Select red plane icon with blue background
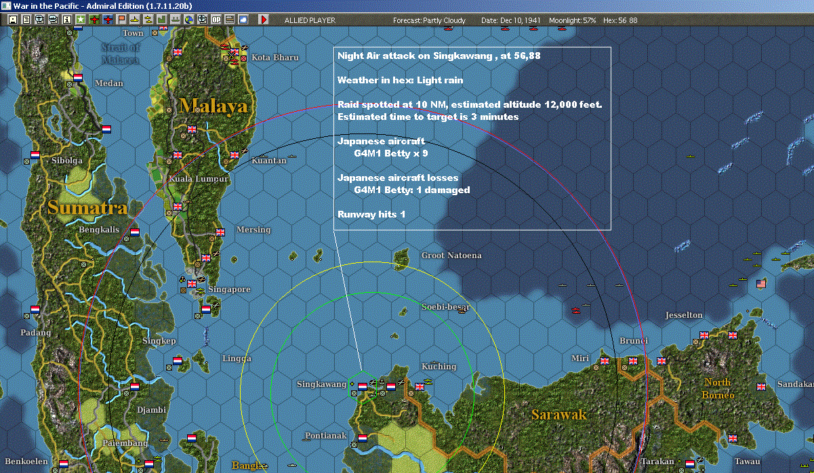Screen dimensions: 814x473 pos(108,20)
